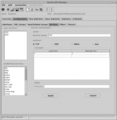Open the Host/Subnet Groups sub-tab

point(38,25)
